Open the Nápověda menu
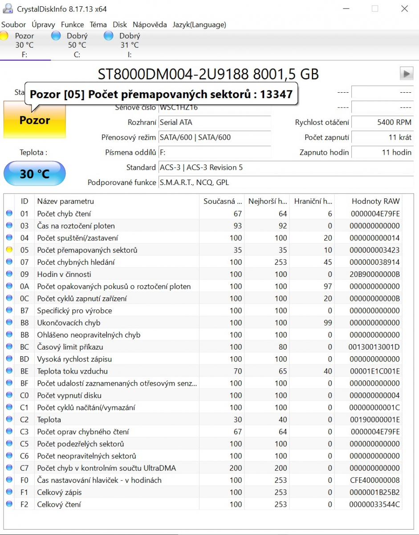Screen dimensions: 419x535 click(150, 25)
